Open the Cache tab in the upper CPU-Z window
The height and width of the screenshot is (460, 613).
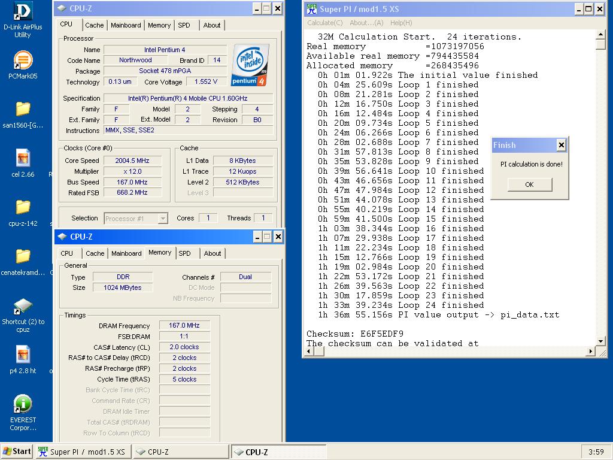(x=95, y=25)
